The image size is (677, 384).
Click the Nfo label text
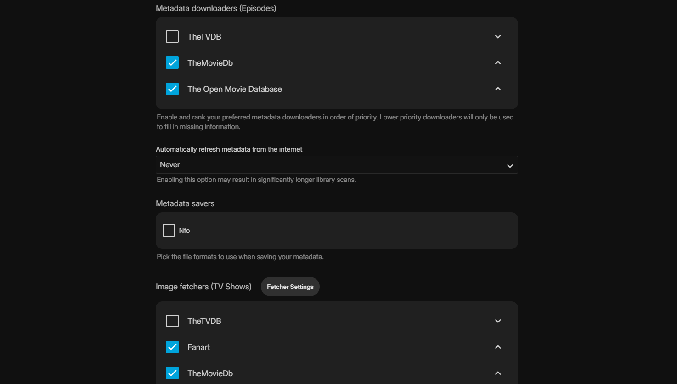click(184, 231)
